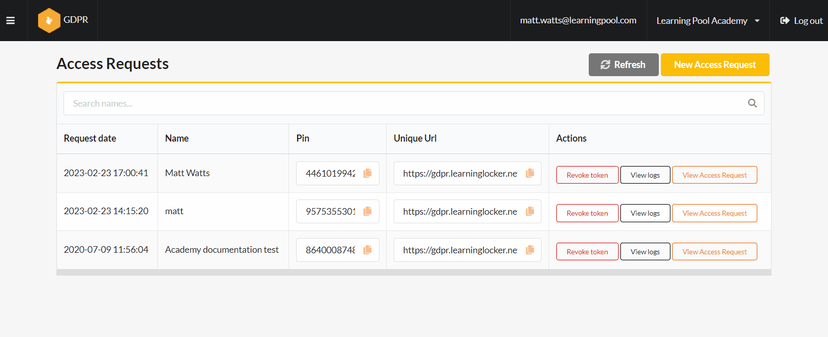The image size is (828, 337).
Task: View logs for the matt request
Action: (645, 213)
